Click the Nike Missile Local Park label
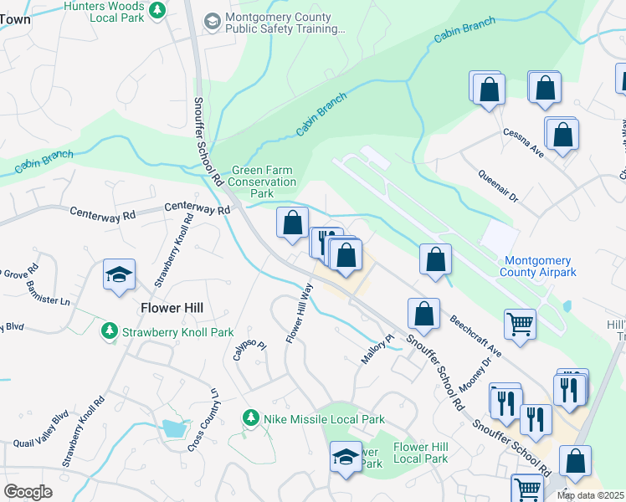 click(324, 419)
